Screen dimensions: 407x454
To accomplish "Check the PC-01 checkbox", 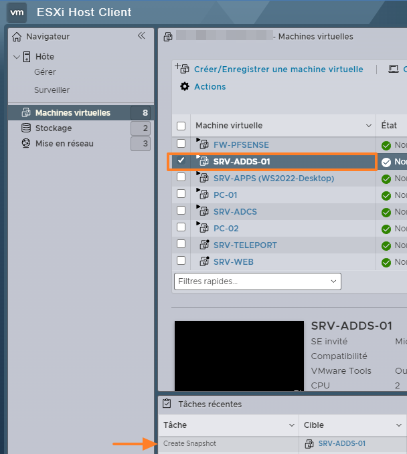I will point(181,193).
